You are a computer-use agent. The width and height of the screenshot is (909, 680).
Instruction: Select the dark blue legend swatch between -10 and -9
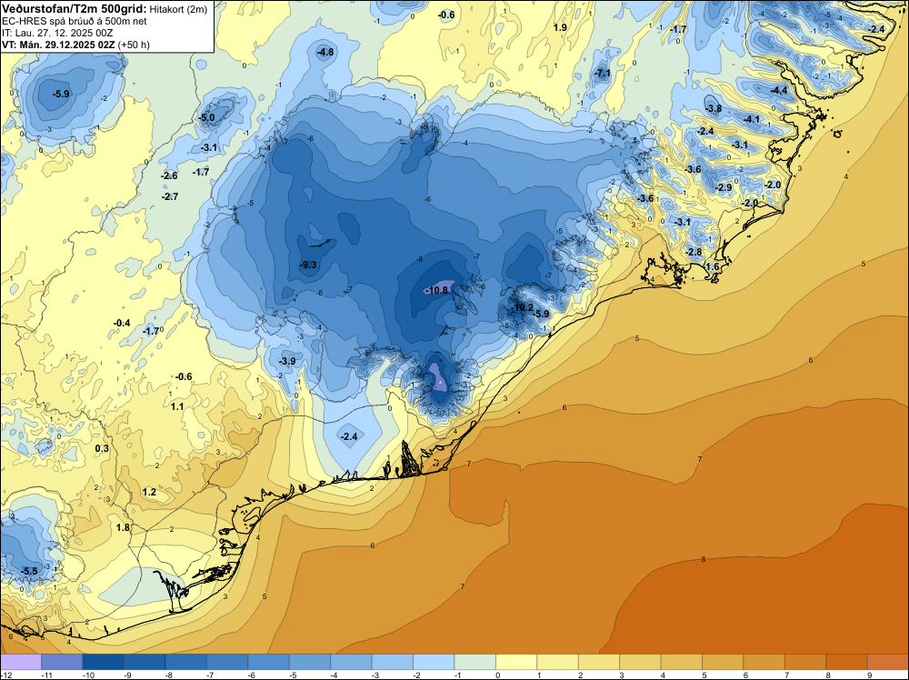(104, 662)
